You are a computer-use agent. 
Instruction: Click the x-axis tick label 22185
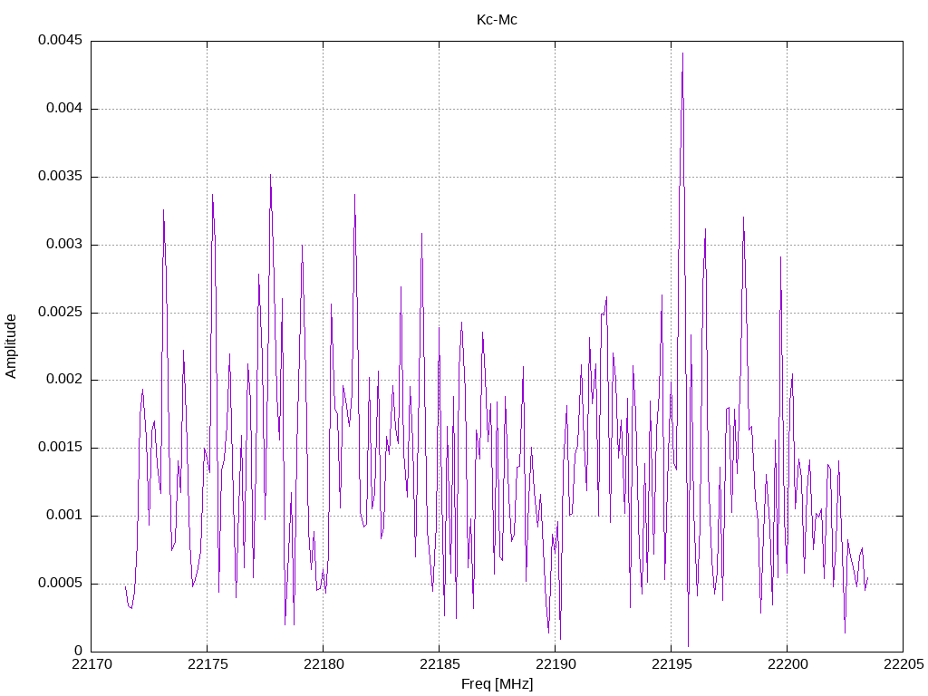point(440,664)
